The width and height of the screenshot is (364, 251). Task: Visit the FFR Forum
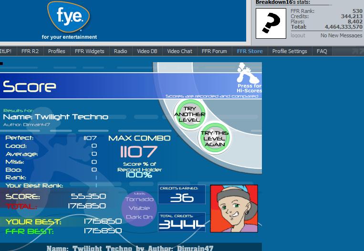coord(214,51)
